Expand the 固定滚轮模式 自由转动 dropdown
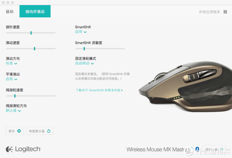The height and width of the screenshot is (158, 232). [84, 63]
